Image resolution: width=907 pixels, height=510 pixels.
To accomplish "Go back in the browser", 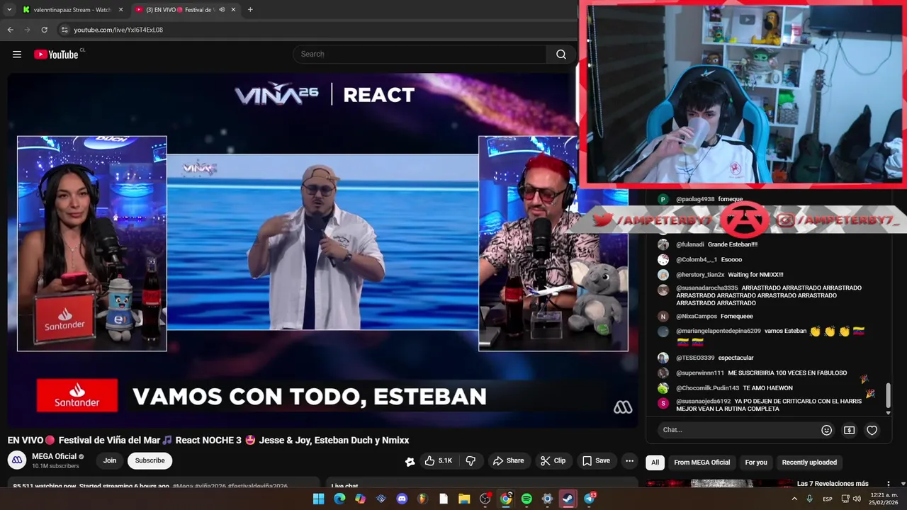I will pos(10,30).
